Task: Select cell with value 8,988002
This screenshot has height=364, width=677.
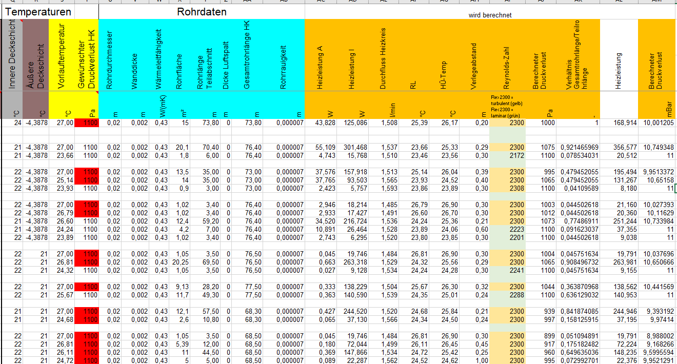Action: click(x=657, y=336)
